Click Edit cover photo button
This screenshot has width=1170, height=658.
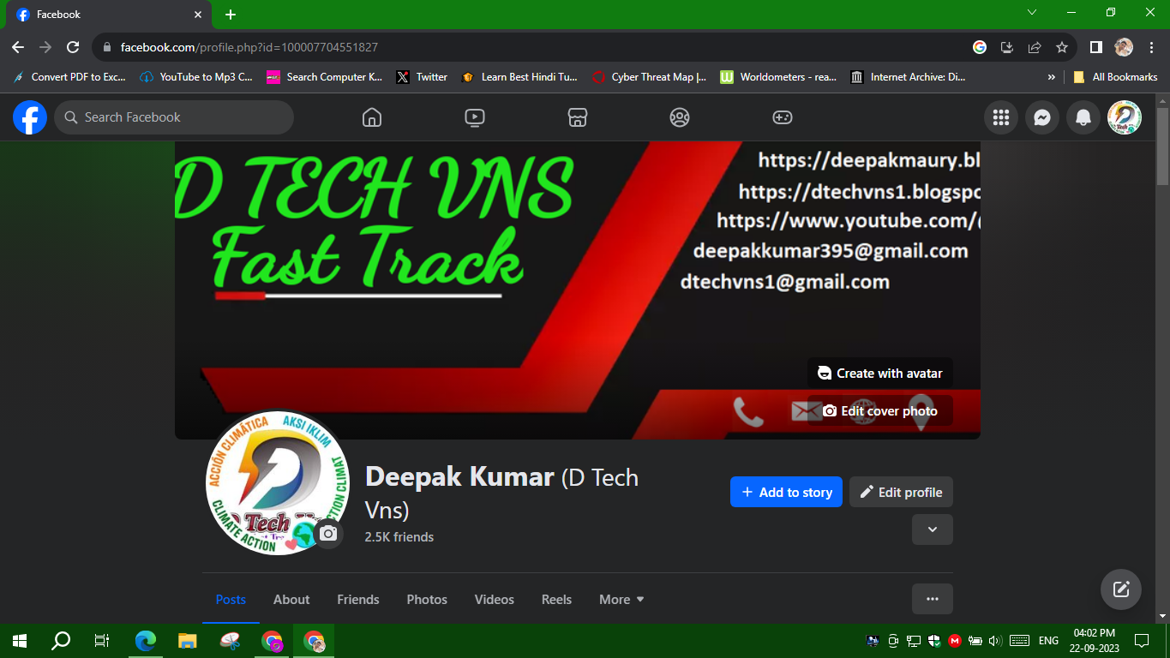pos(880,410)
